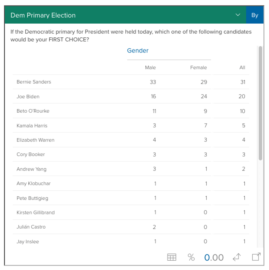Image resolution: width=269 pixels, height=270 pixels.
Task: Select the All column header
Action: tap(242, 68)
